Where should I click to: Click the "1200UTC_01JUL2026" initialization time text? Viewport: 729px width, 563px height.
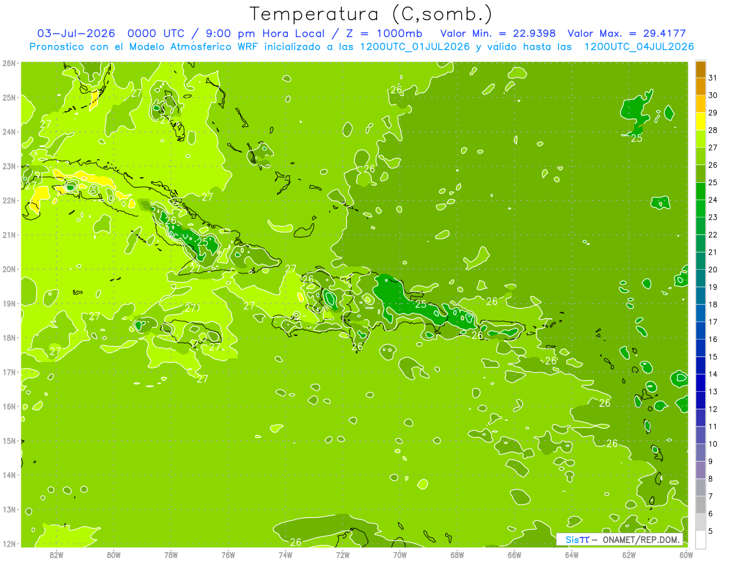coord(415,47)
